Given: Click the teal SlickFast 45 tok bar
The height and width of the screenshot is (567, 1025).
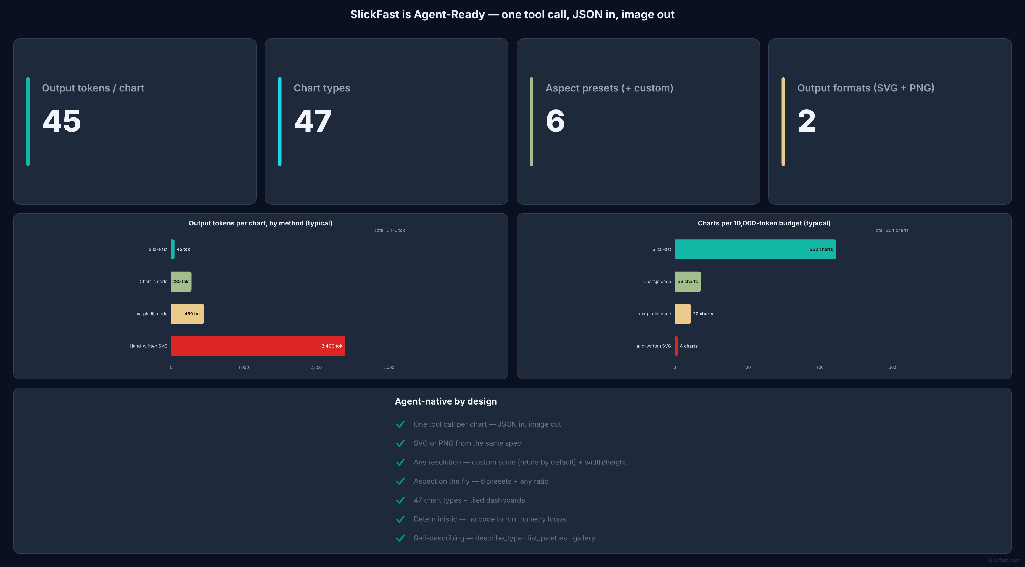Looking at the screenshot, I should [173, 249].
